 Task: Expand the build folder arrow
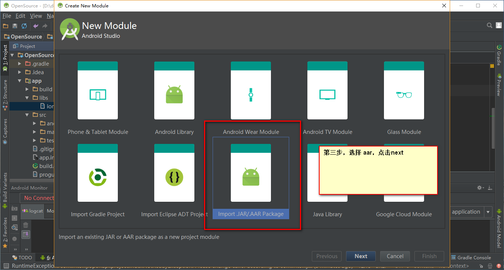(x=27, y=89)
